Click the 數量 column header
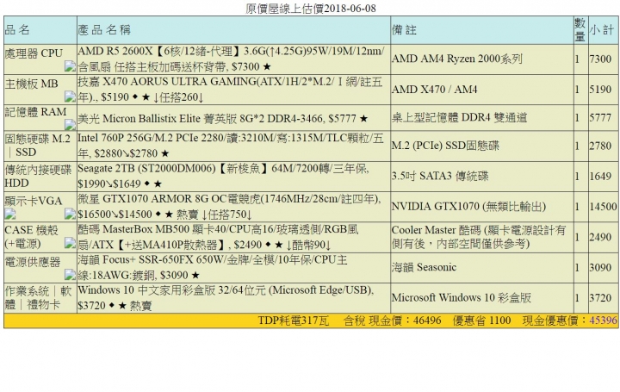 [580, 29]
